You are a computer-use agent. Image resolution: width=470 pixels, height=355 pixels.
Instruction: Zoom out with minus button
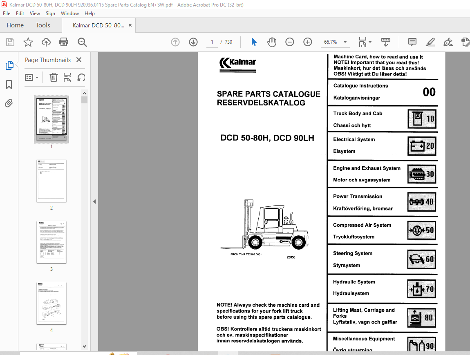pyautogui.click(x=289, y=42)
